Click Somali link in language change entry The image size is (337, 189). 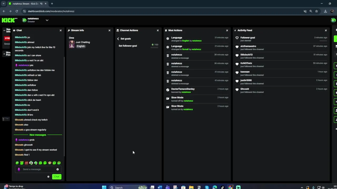pyautogui.click(x=185, y=49)
